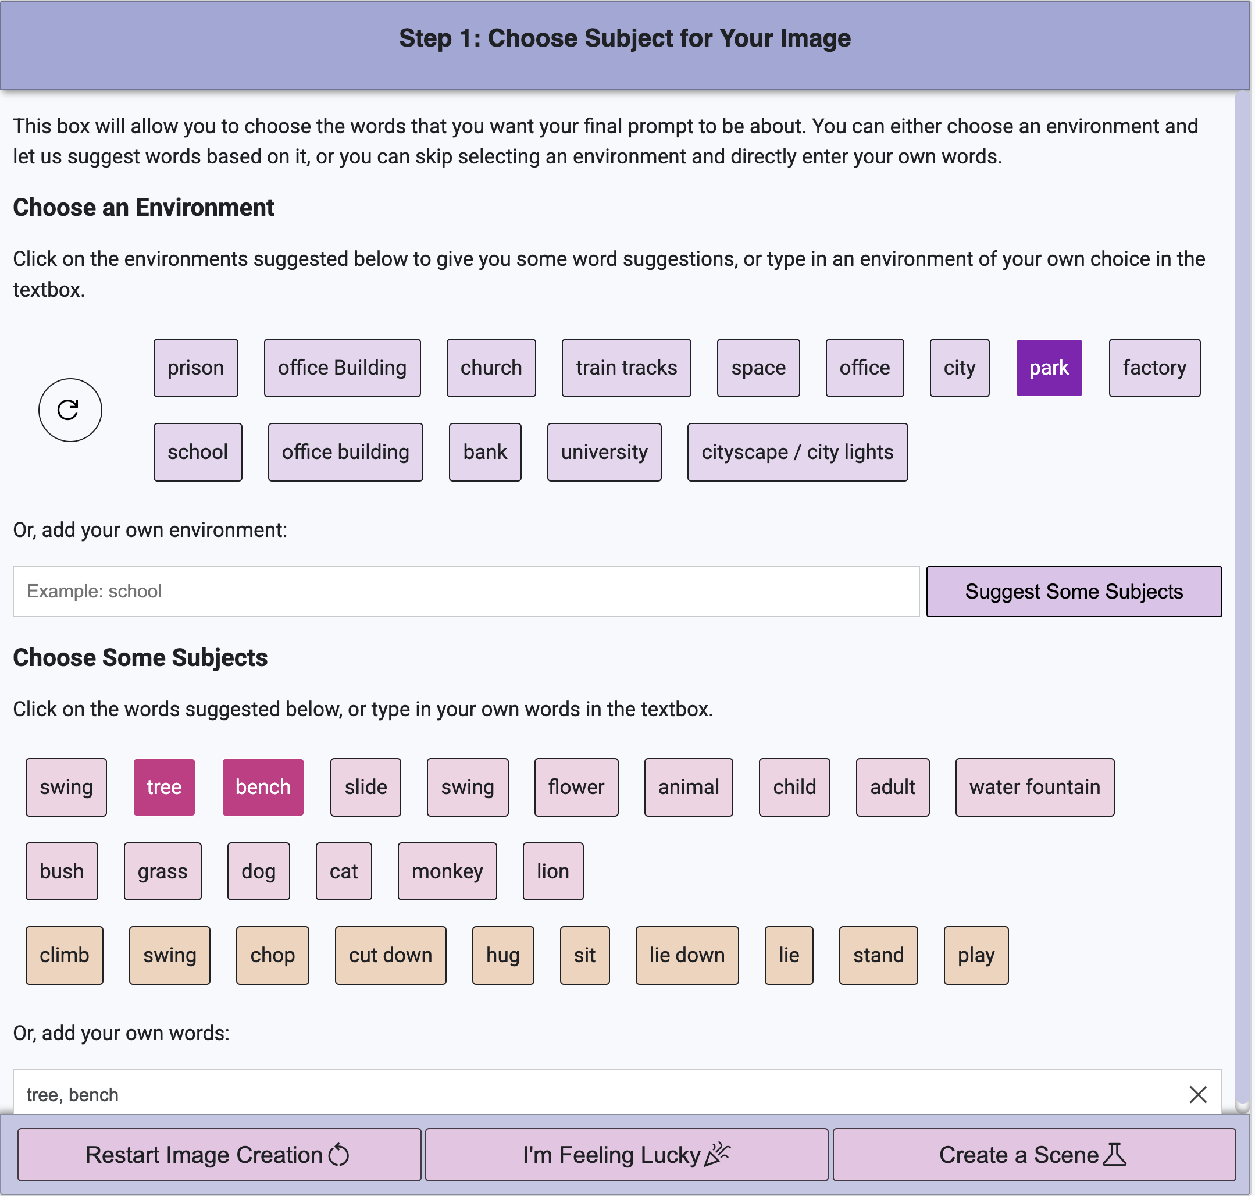Choose the swing action chip beside climb
Image resolution: width=1255 pixels, height=1196 pixels.
tap(170, 955)
